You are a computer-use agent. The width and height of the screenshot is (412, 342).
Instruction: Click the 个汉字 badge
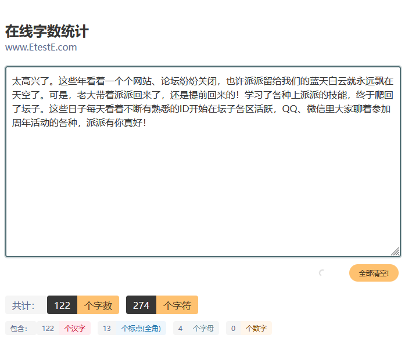pyautogui.click(x=75, y=328)
